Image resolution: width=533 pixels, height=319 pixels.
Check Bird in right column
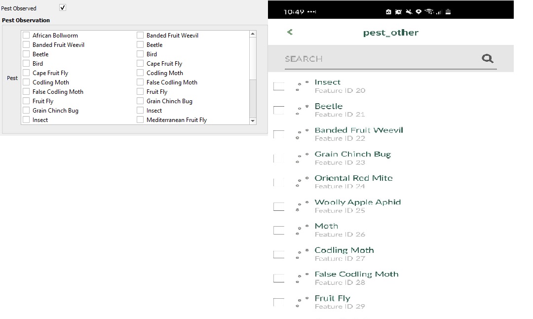coord(140,54)
